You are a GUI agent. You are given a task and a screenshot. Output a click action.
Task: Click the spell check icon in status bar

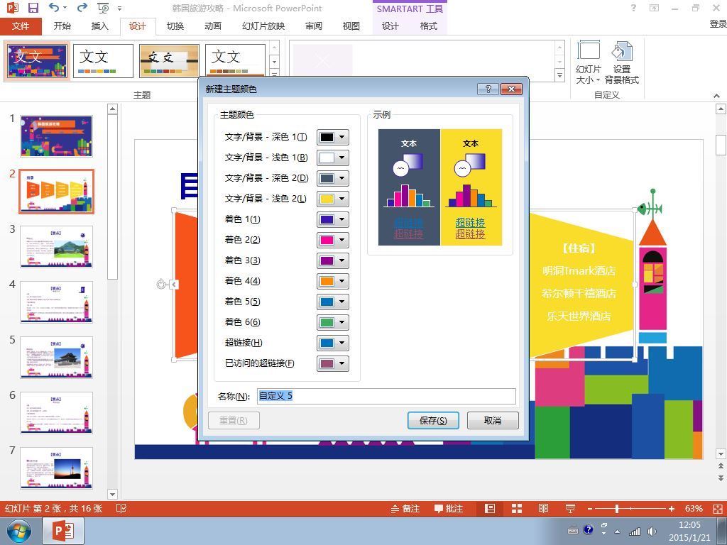click(x=121, y=508)
